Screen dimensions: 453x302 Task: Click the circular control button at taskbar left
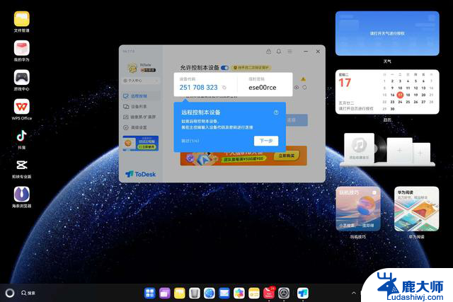point(10,293)
